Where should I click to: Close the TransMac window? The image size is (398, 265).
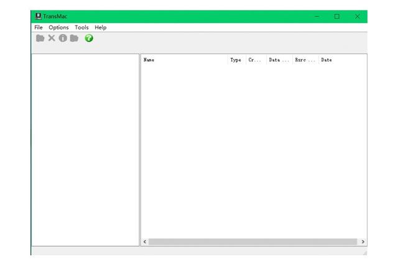[357, 17]
